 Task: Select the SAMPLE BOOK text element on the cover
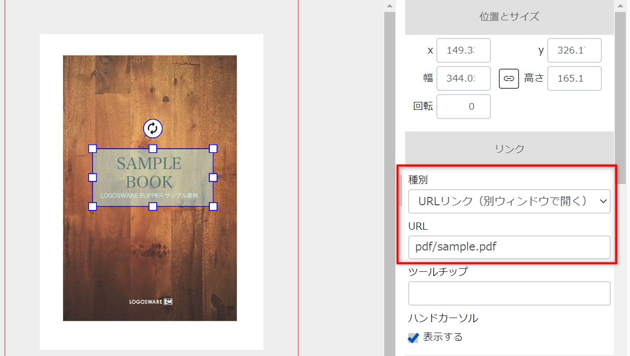coord(152,177)
